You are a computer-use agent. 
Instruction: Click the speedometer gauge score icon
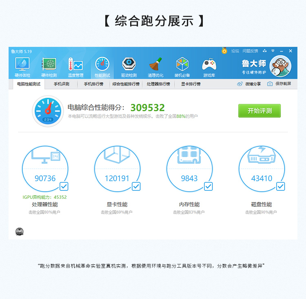click(x=48, y=111)
